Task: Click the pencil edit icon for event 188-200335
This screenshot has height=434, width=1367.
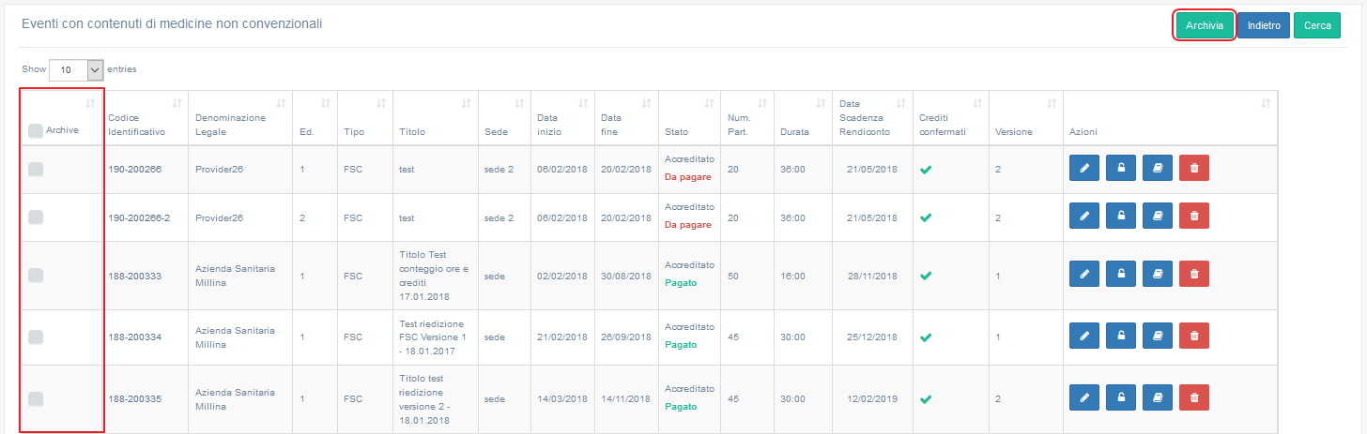Action: click(x=1084, y=397)
